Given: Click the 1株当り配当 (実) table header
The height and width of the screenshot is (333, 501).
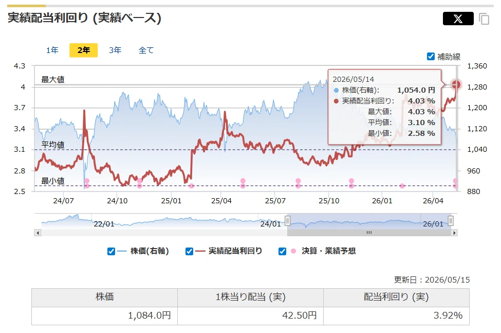Looking at the screenshot, I should click(251, 297).
